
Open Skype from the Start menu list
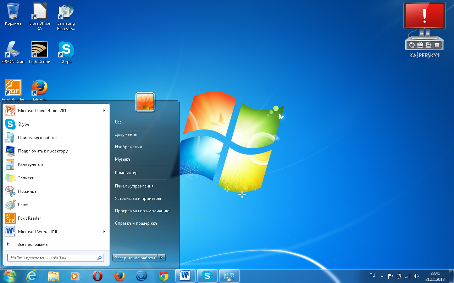click(x=57, y=124)
